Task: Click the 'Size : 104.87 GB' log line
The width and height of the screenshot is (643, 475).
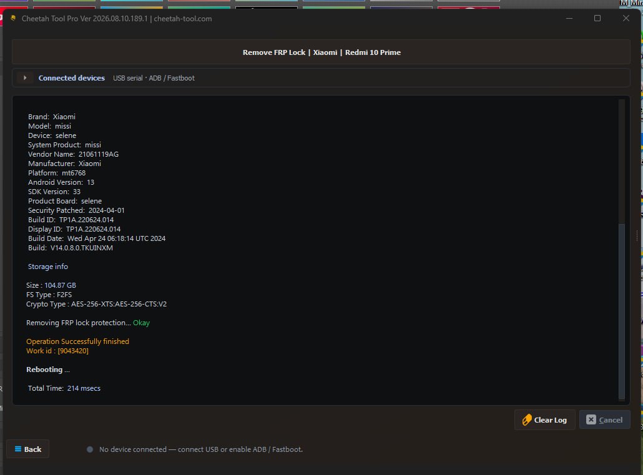Action: (x=51, y=285)
